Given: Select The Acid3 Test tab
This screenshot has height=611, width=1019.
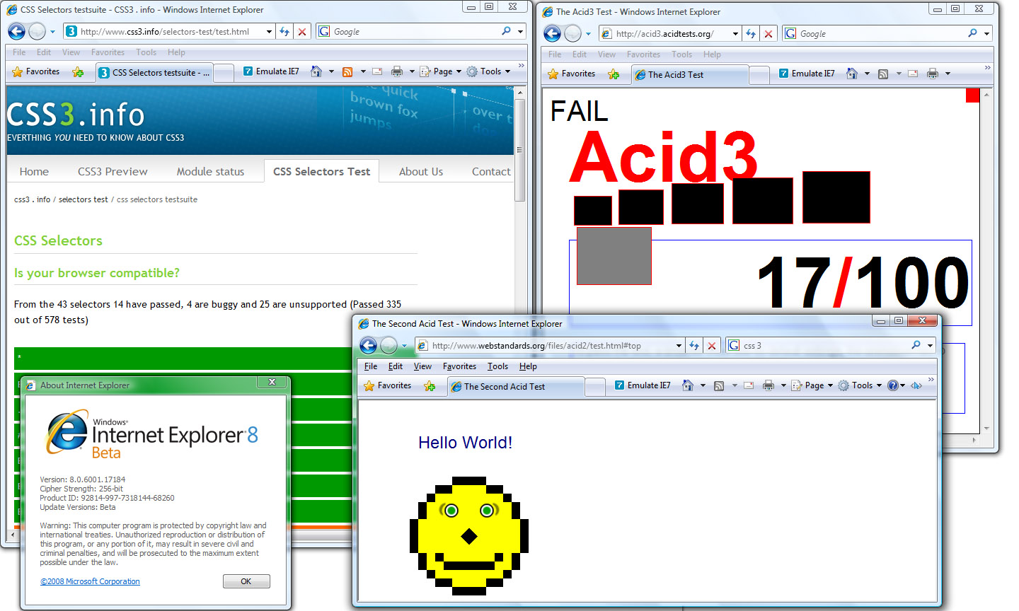Looking at the screenshot, I should [689, 75].
